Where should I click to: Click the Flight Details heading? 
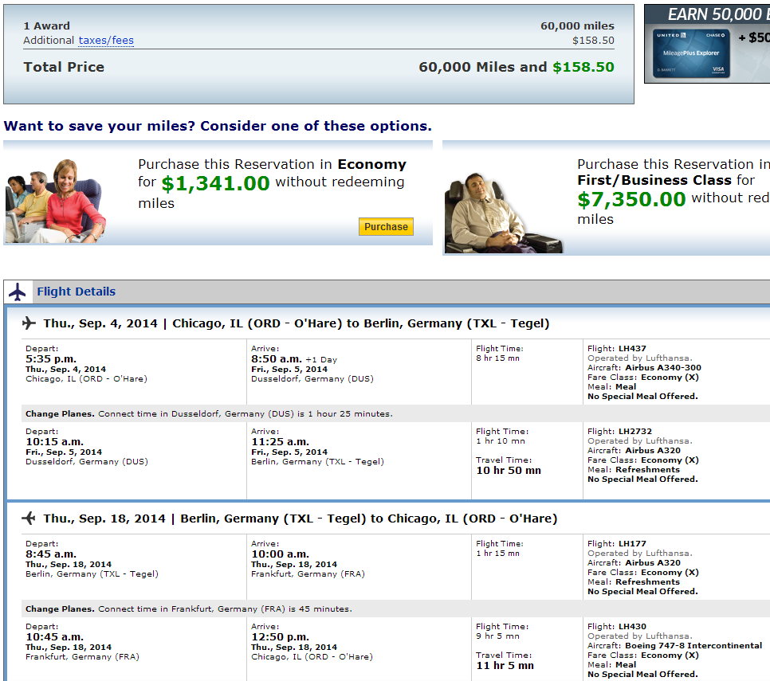click(x=76, y=292)
